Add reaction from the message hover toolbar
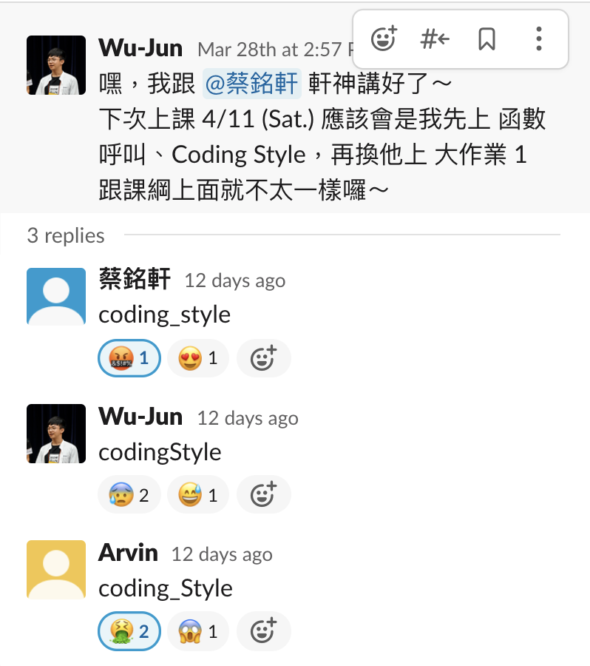The image size is (590, 666). click(384, 38)
